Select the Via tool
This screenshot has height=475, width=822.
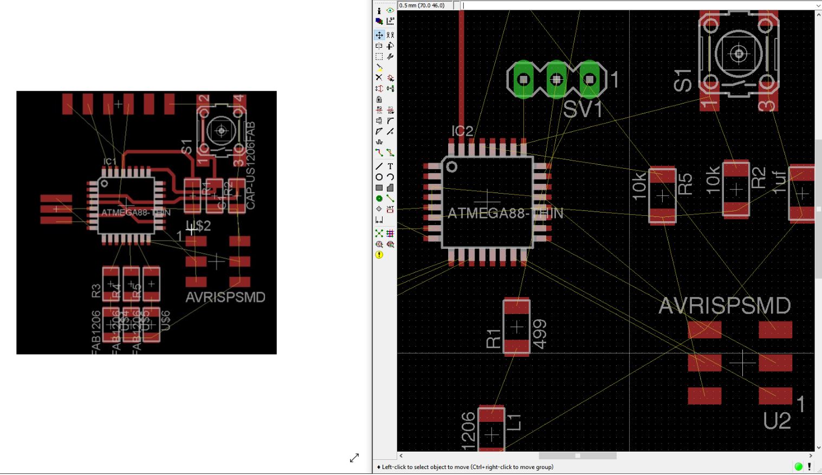[379, 198]
